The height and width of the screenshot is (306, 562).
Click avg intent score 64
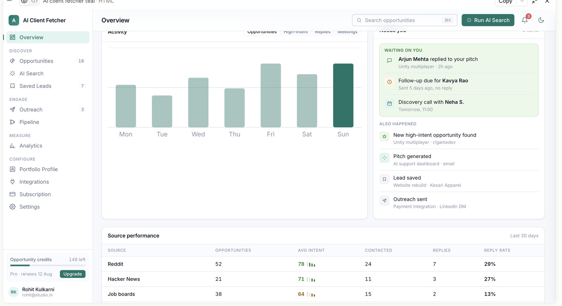coord(301,294)
